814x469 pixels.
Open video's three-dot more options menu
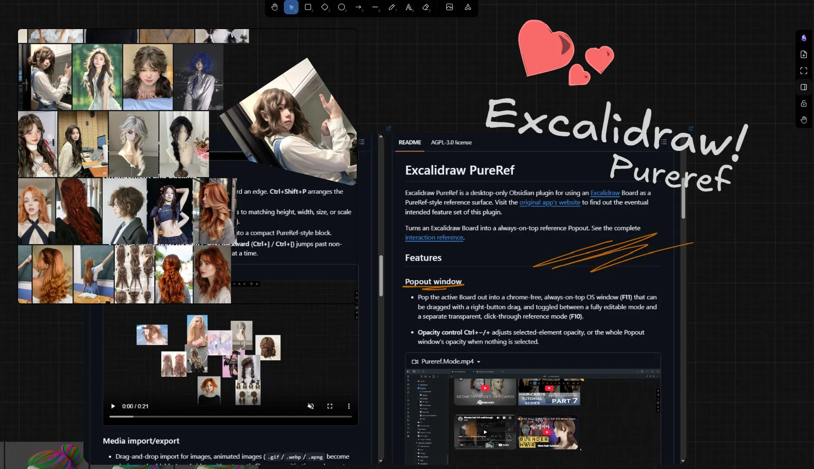point(349,406)
